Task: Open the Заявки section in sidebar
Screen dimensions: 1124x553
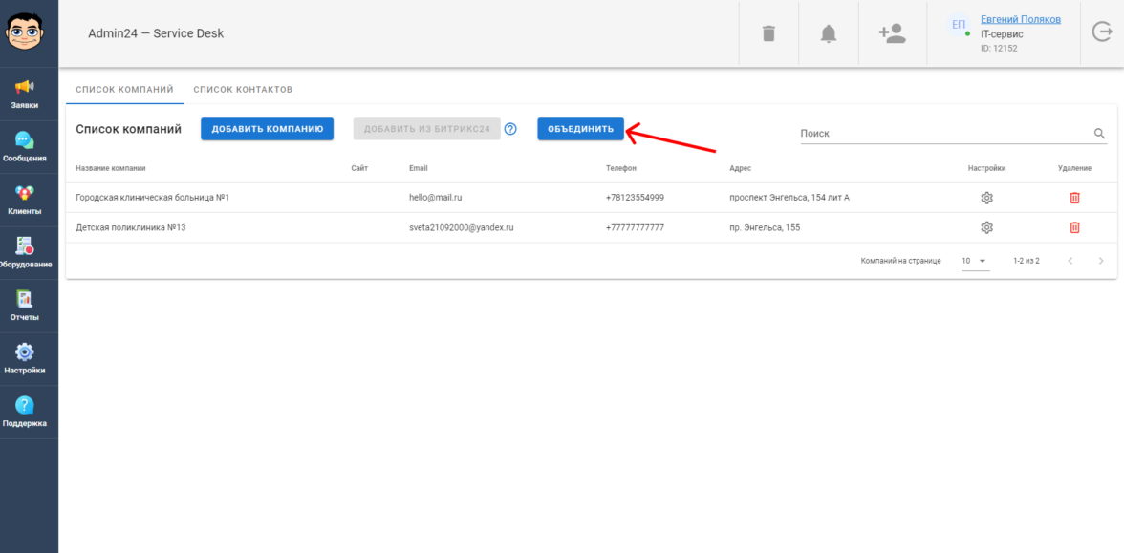Action: (25, 94)
